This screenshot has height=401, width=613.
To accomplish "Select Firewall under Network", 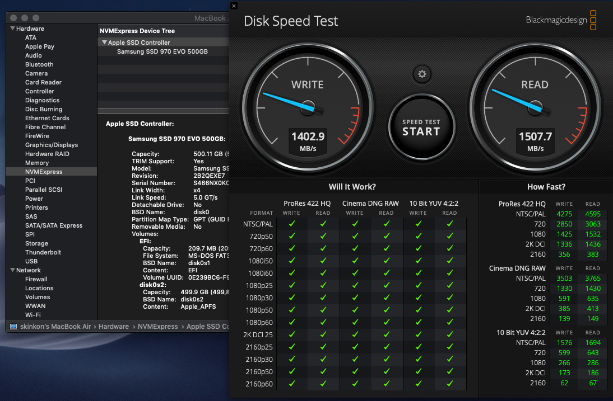I will (36, 279).
